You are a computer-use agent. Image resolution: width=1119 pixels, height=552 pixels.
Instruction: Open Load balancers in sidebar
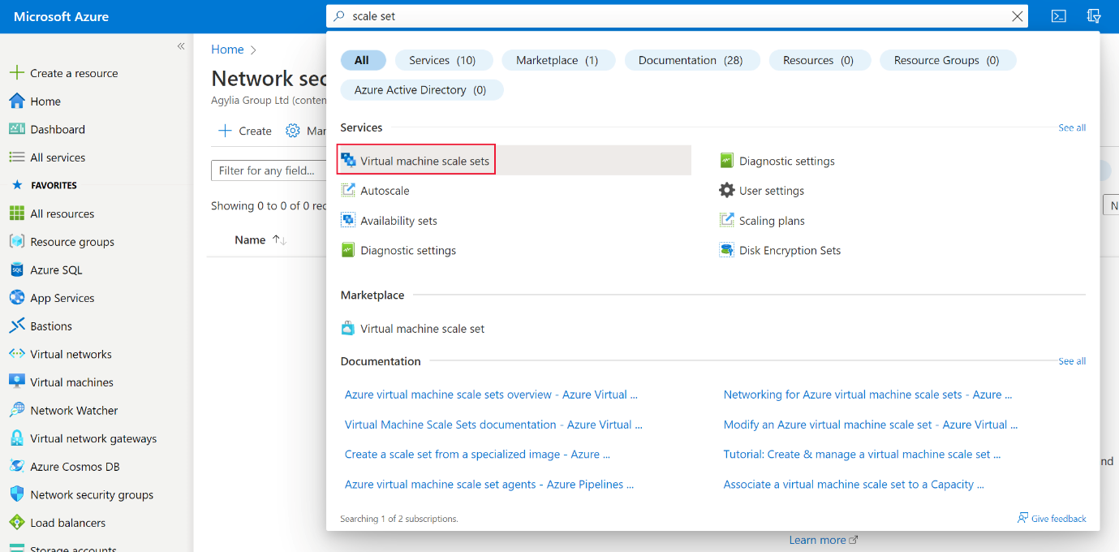pos(67,523)
